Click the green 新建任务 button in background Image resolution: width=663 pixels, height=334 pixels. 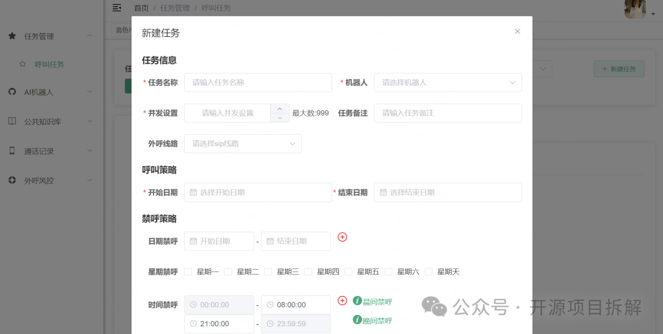pyautogui.click(x=619, y=69)
